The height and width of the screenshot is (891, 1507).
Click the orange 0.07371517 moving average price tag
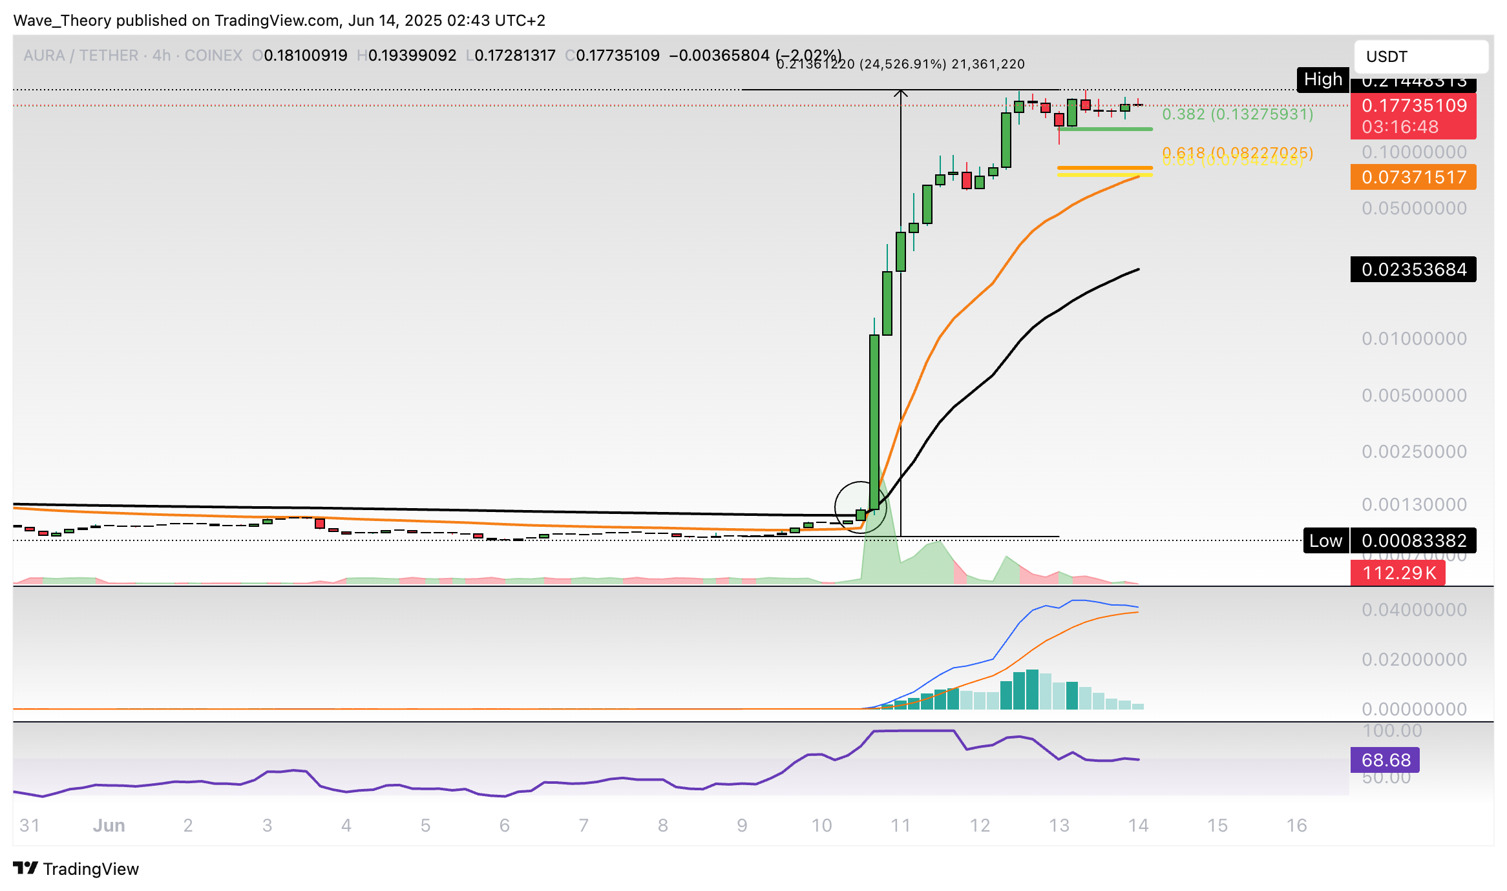pos(1413,177)
